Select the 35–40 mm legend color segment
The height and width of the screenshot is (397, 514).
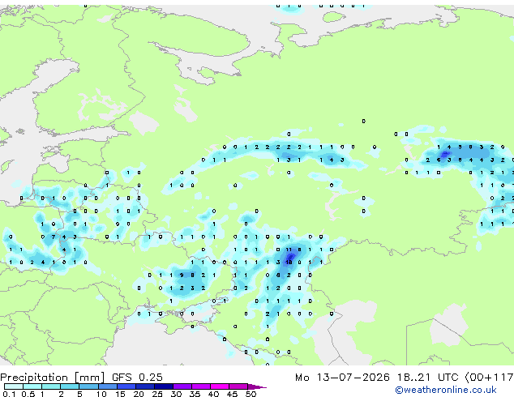point(200,386)
